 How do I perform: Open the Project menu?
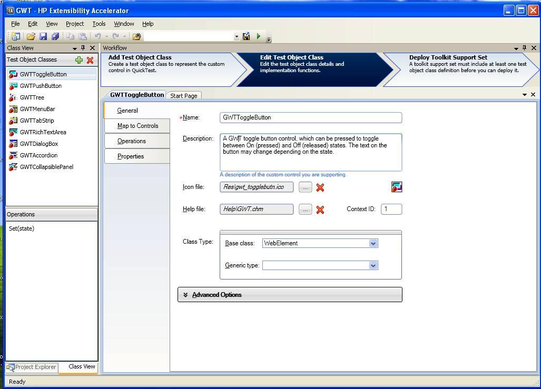coord(75,24)
